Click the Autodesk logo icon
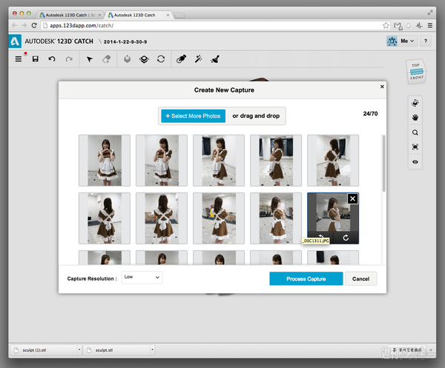 coord(15,41)
